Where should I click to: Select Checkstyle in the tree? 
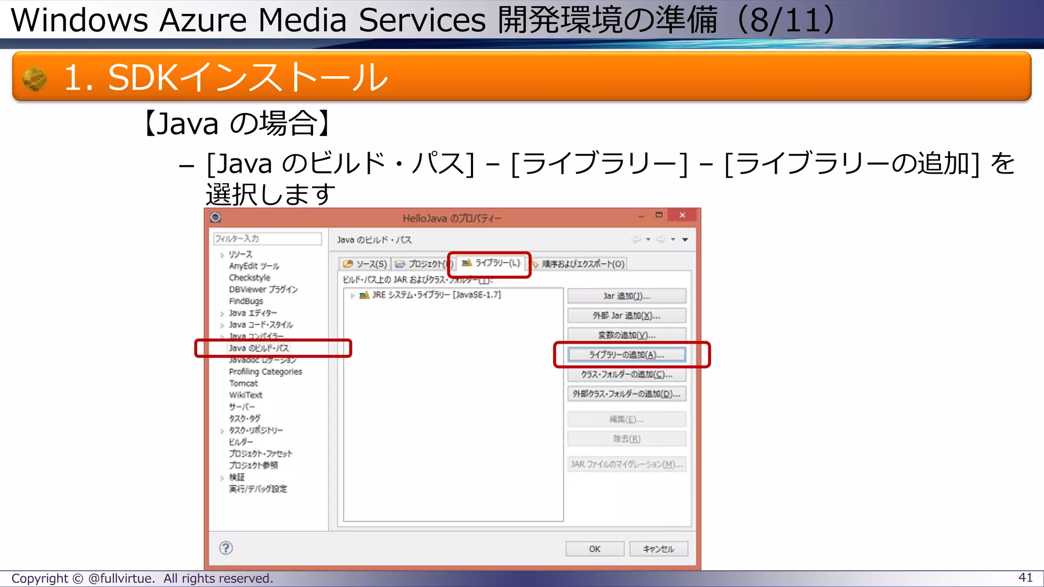[x=249, y=278]
